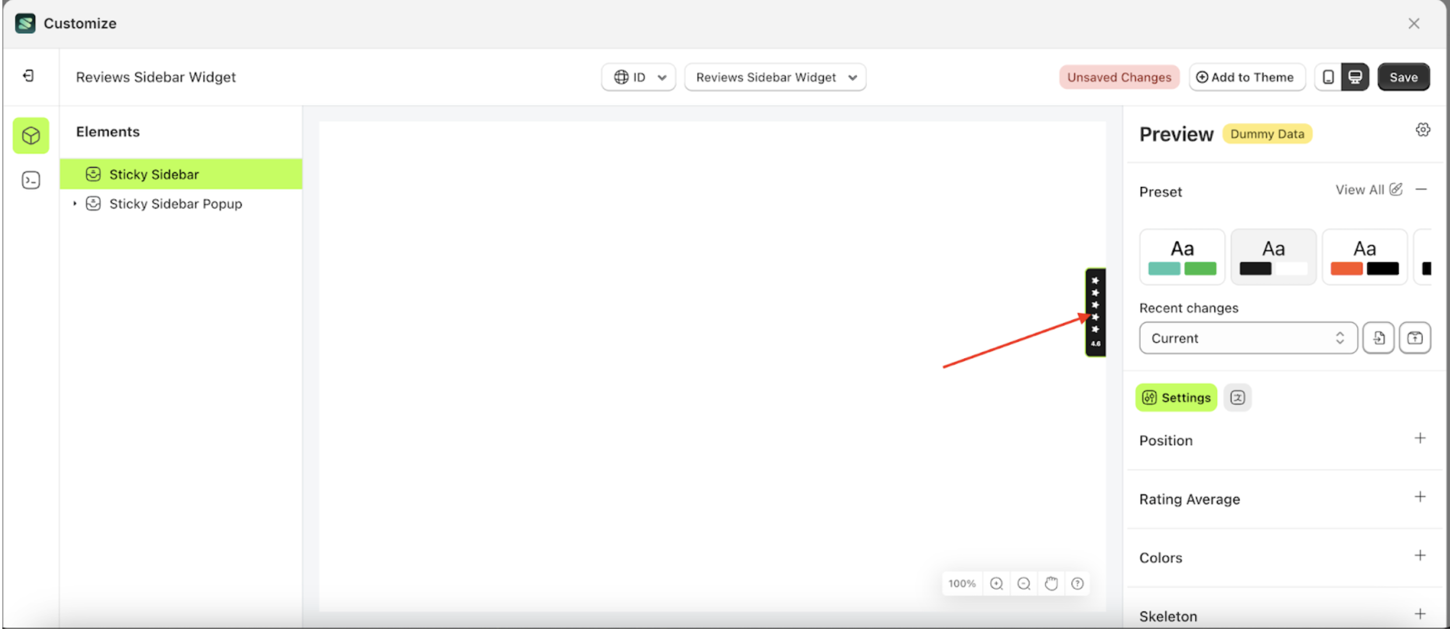
Task: Activate the Settings tab with green highlight
Action: 1176,397
